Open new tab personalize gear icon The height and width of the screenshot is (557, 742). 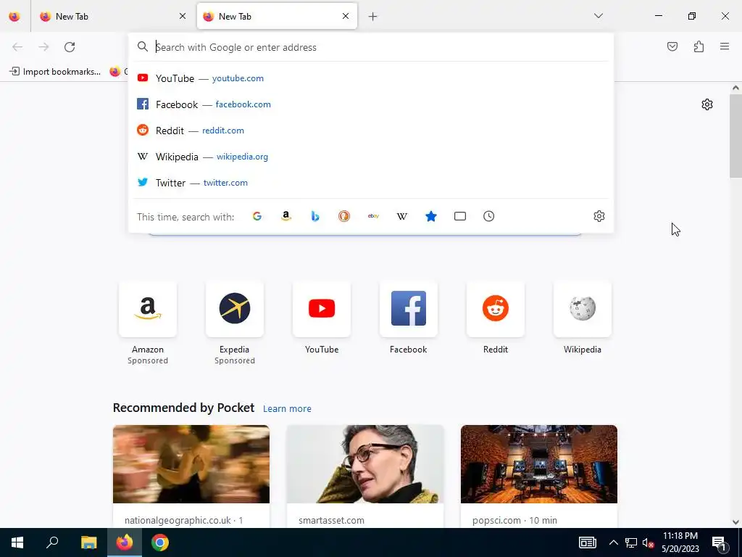707,104
